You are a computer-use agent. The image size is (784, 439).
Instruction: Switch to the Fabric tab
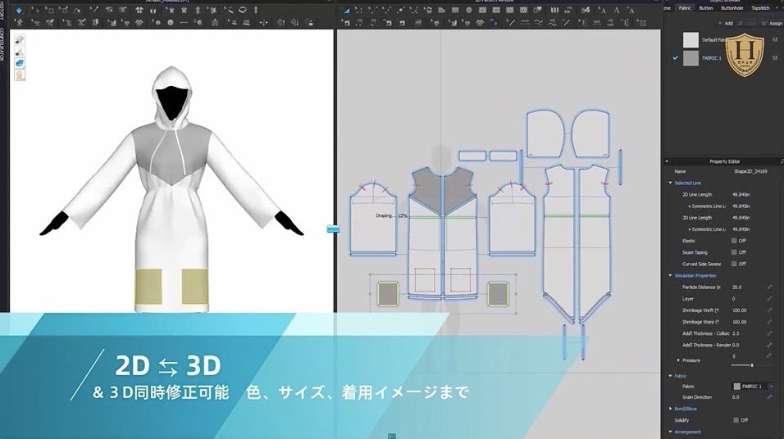pos(685,8)
